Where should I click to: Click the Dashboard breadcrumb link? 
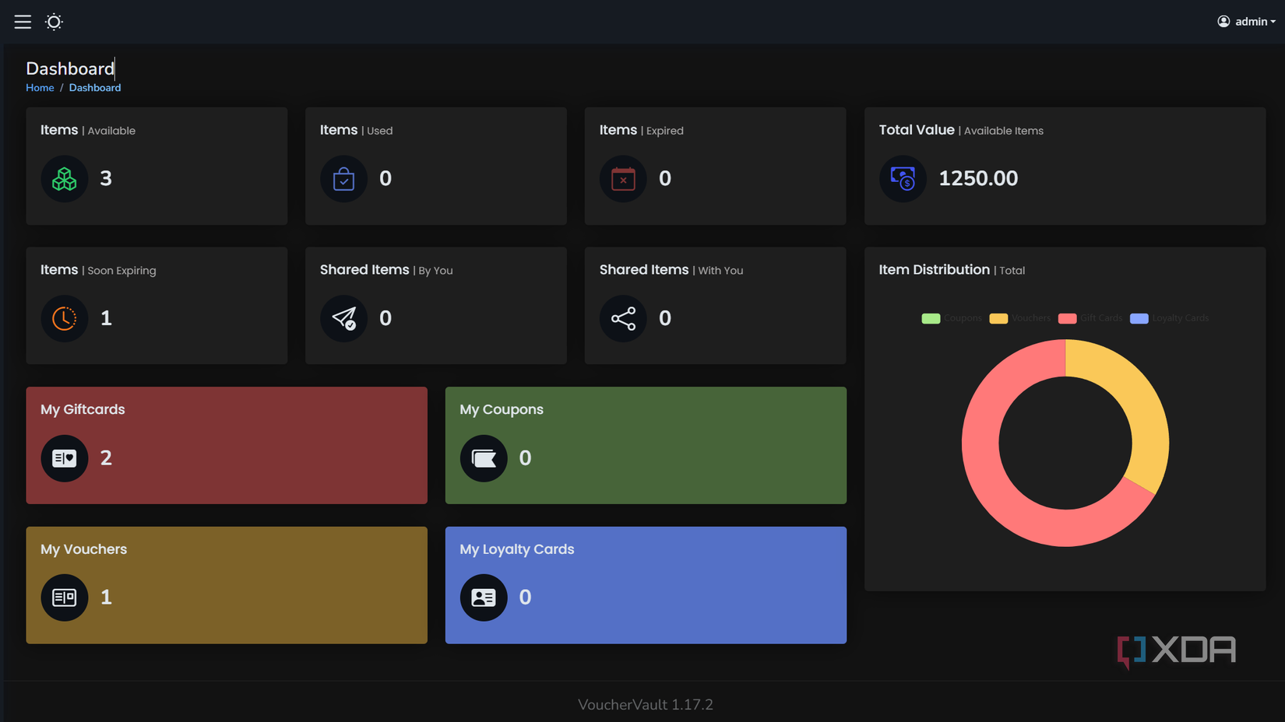pos(95,88)
